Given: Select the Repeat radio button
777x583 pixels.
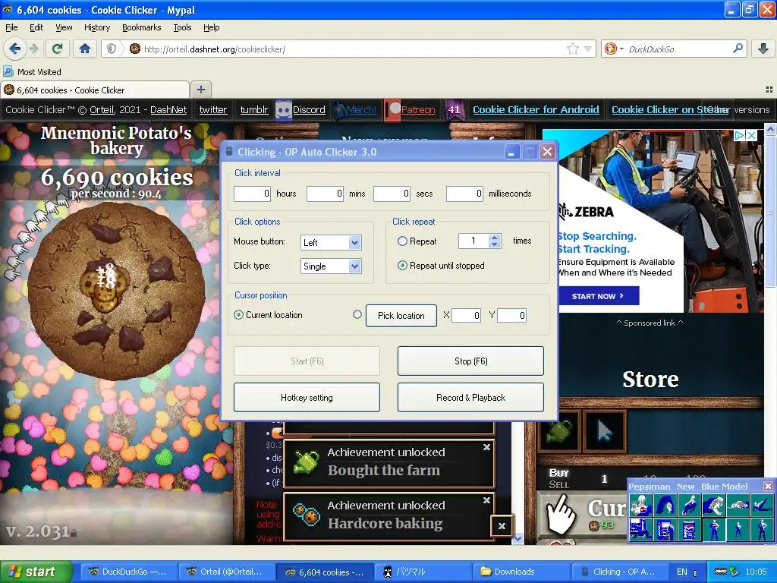Looking at the screenshot, I should (x=402, y=241).
